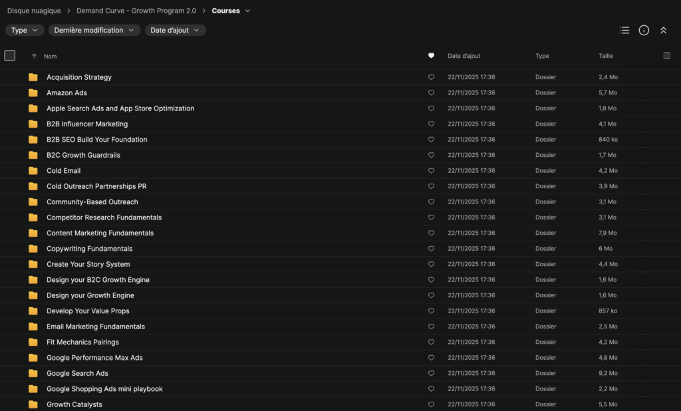Open the info details panel icon
The image size is (681, 411).
(644, 30)
